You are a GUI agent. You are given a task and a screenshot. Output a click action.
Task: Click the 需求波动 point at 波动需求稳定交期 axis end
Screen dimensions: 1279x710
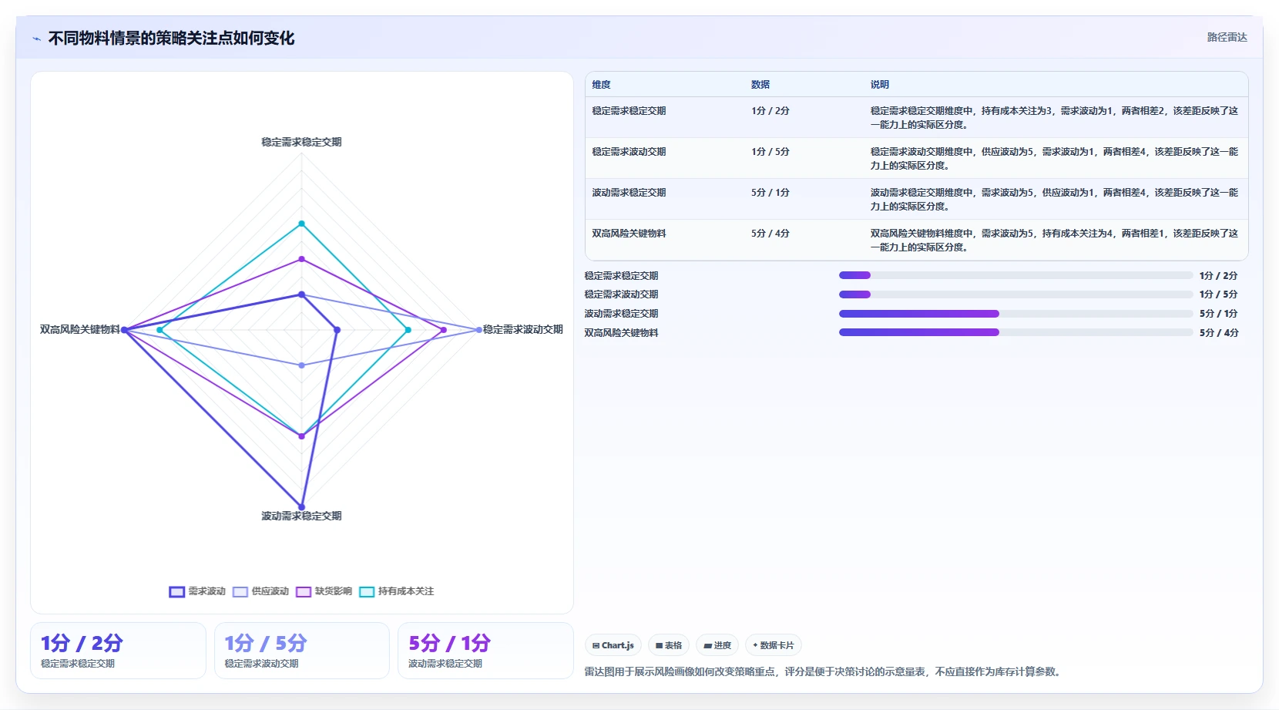(301, 507)
